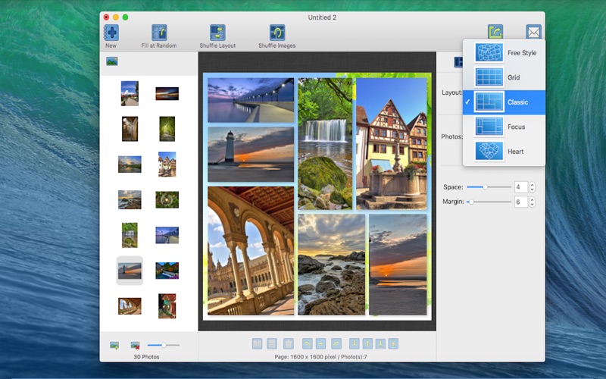Select the timbered house photo in collage
The image size is (606, 379).
tap(392, 143)
